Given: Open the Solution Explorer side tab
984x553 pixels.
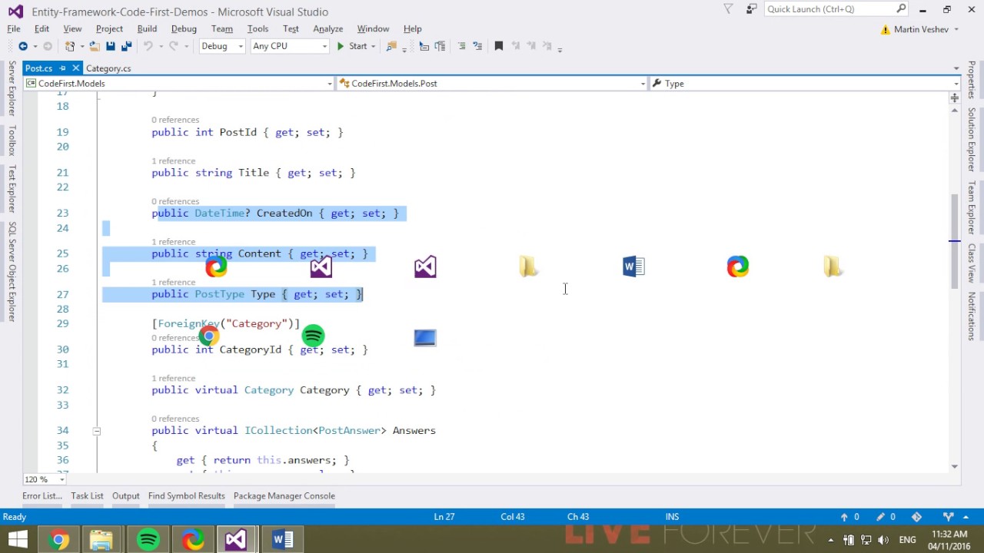Looking at the screenshot, I should coord(972,140).
